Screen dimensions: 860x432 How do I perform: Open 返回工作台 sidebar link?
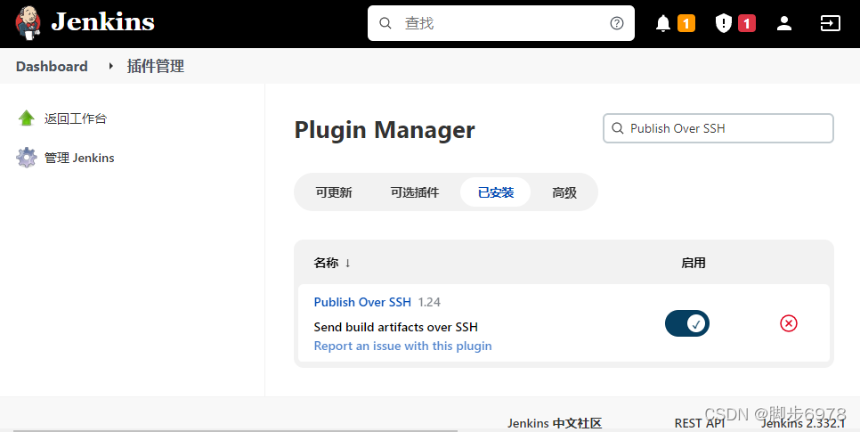(x=76, y=118)
